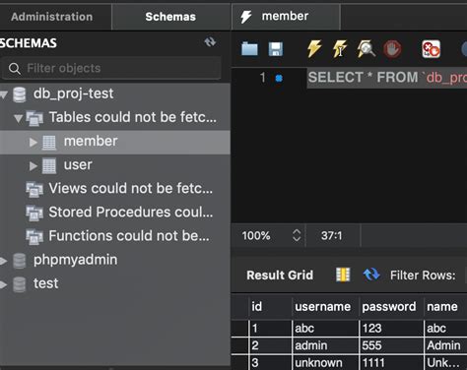The image size is (467, 370).
Task: Adjust editor zoom 100% stepper
Action: click(x=297, y=235)
